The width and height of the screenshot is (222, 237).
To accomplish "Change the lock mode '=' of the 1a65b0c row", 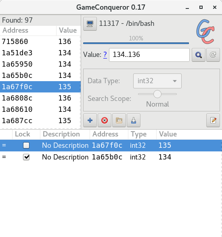I will (4, 157).
